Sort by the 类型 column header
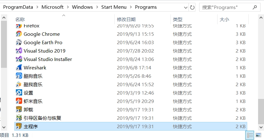Screen dimensions: 264x140 click(x=178, y=20)
